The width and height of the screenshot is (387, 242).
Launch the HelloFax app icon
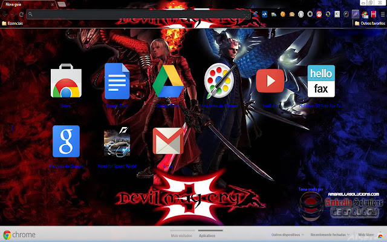coord(321,81)
